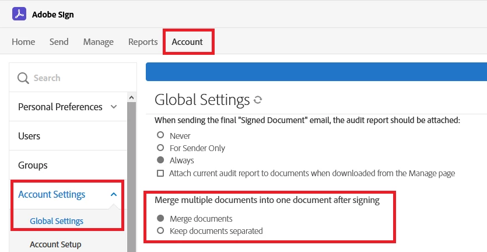
Task: Click the sidebar scrollbar thumb
Action: [131, 177]
